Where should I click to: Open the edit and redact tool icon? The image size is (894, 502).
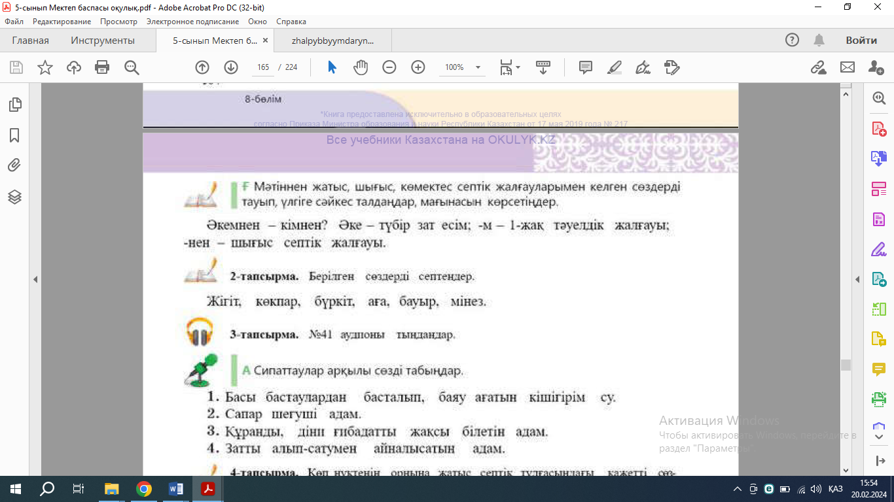pos(672,67)
